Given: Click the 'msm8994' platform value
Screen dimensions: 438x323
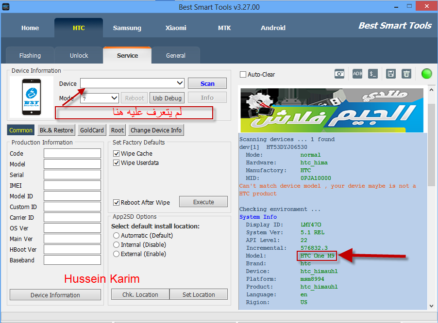Looking at the screenshot, I should click(312, 279).
